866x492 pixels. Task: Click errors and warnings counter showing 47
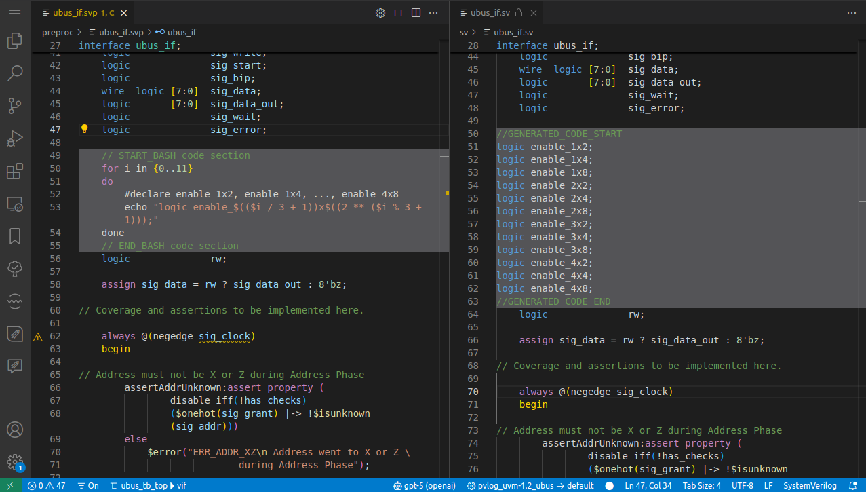pos(47,485)
